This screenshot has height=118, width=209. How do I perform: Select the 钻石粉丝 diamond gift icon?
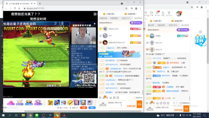[38, 103]
